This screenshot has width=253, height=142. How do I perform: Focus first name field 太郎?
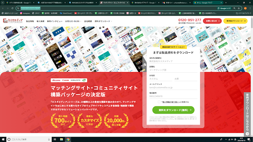click(x=186, y=79)
